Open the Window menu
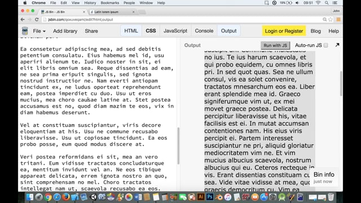The width and height of the screenshot is (361, 203). tap(146, 3)
